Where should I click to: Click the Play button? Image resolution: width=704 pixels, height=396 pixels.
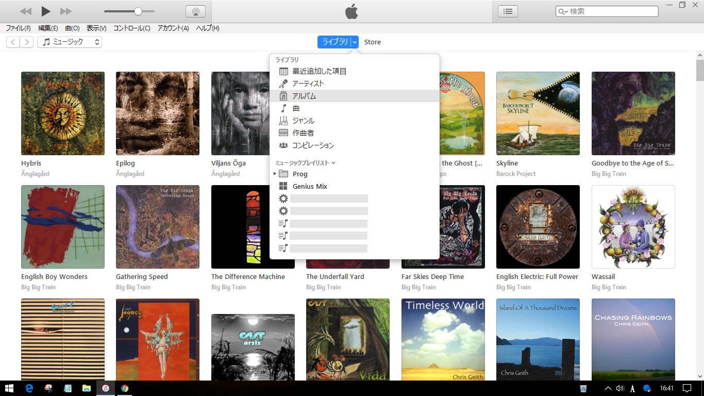coord(46,11)
